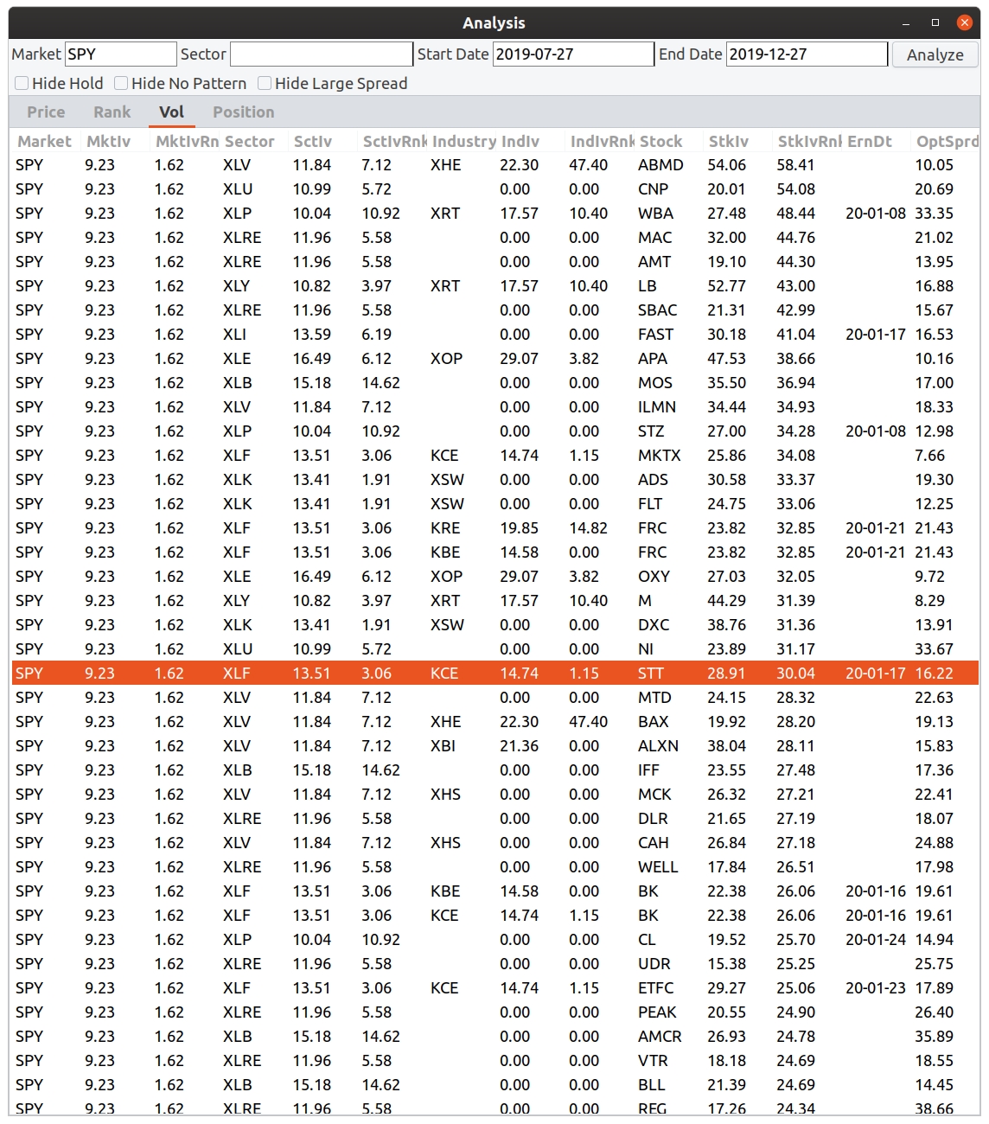Click the AMT stock cell
Image resolution: width=989 pixels, height=1124 pixels.
pyautogui.click(x=654, y=262)
